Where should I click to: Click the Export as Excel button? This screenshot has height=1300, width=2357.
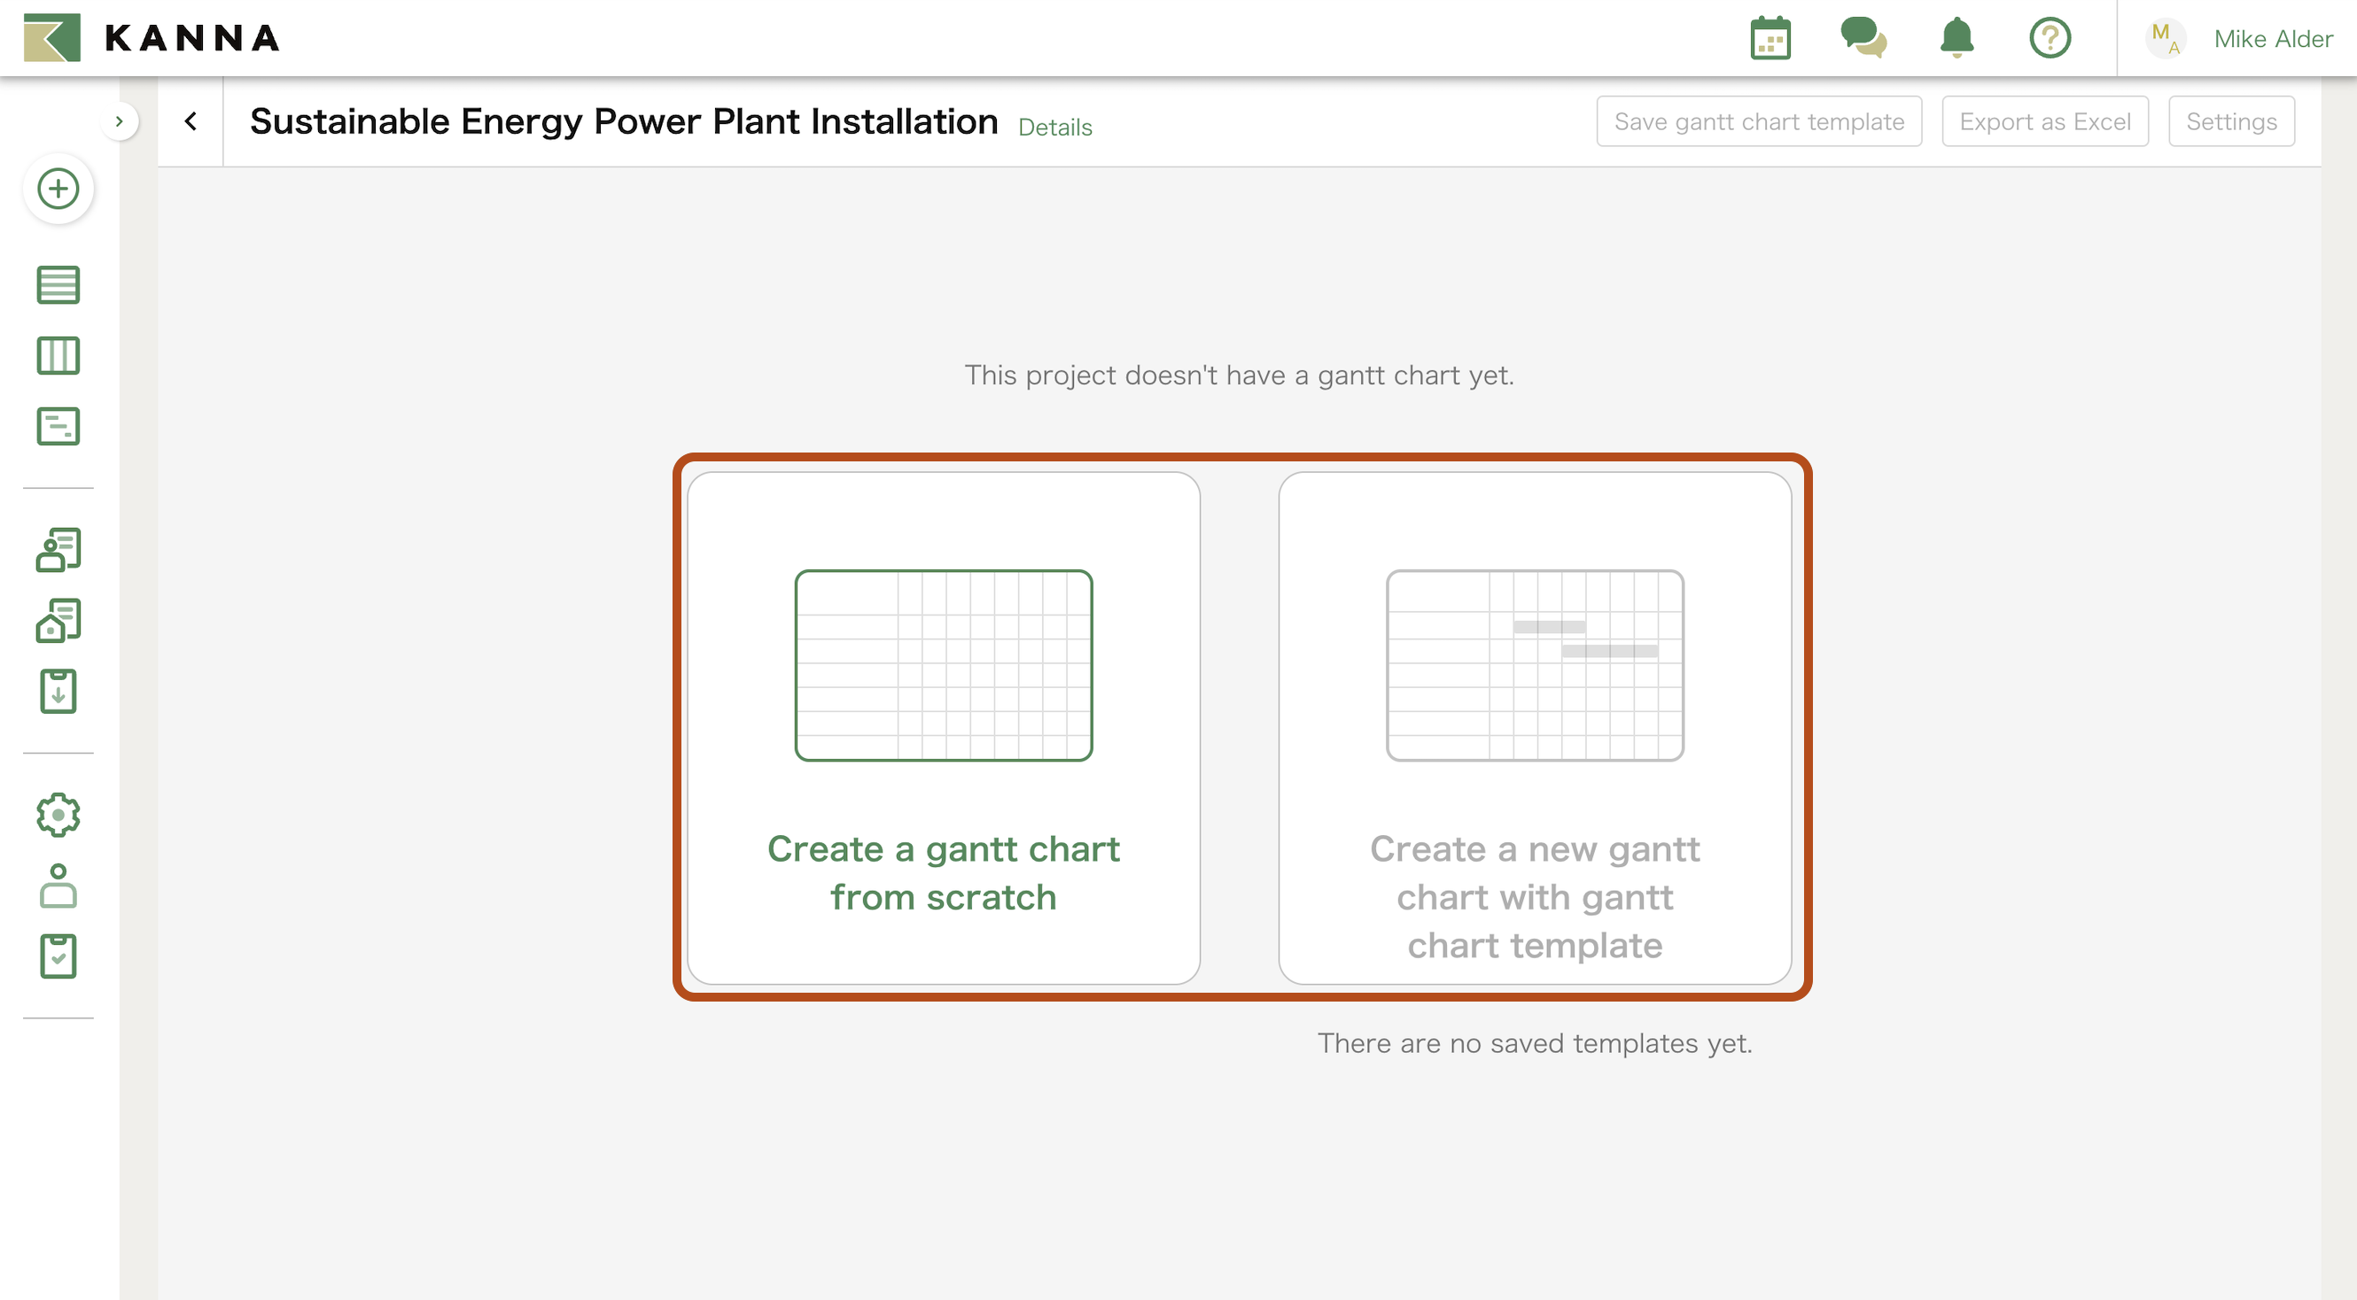tap(2045, 120)
